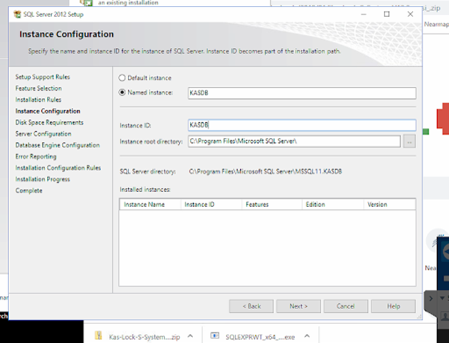
Task: Select Database Engine Configuration step
Action: click(57, 145)
